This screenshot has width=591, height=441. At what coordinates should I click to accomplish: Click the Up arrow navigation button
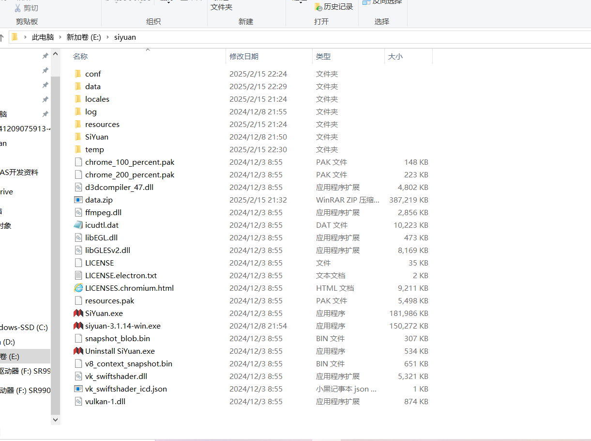[x=2, y=37]
